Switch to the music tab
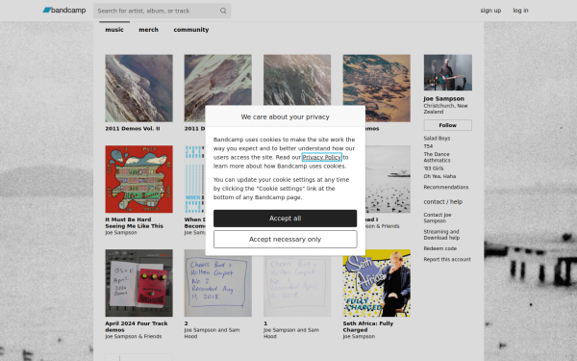The image size is (577, 361). tap(114, 30)
